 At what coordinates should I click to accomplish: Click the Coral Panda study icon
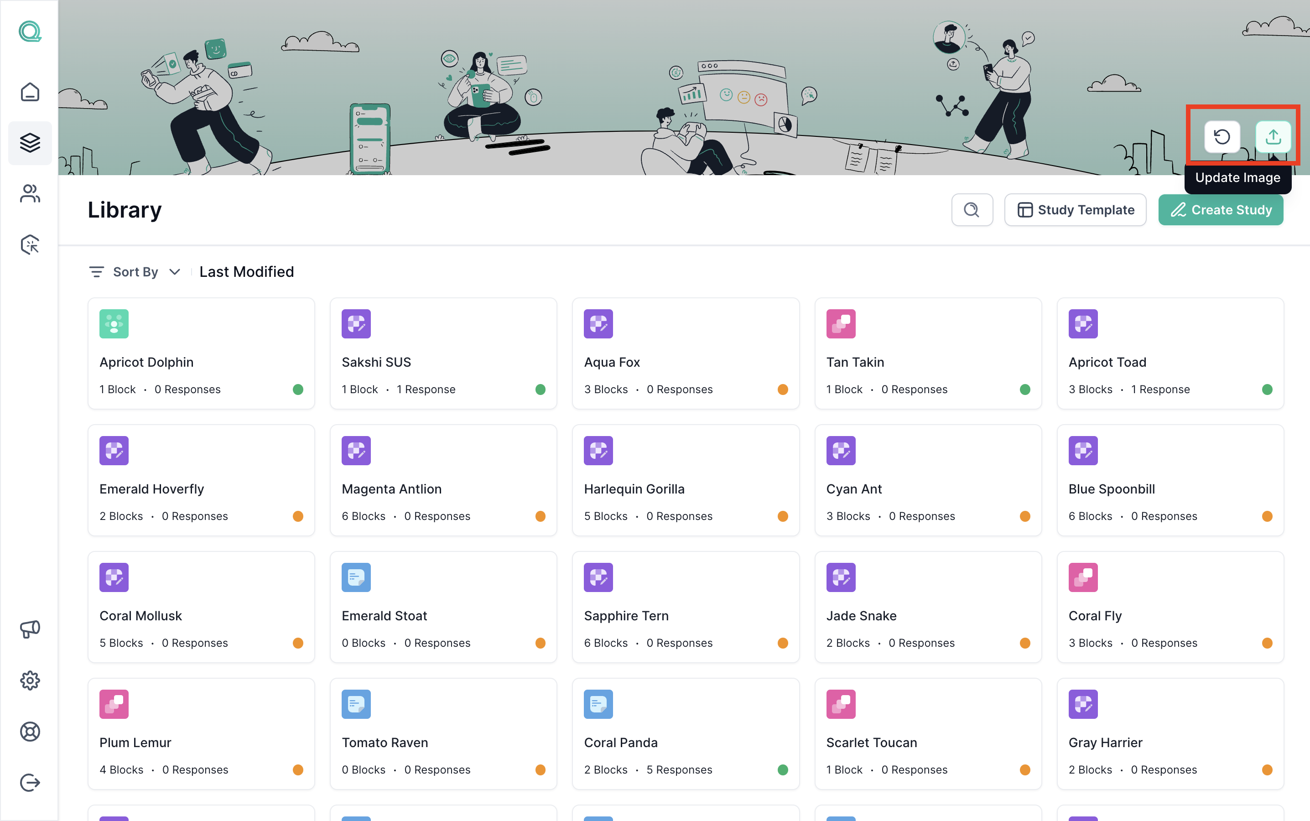(x=598, y=704)
